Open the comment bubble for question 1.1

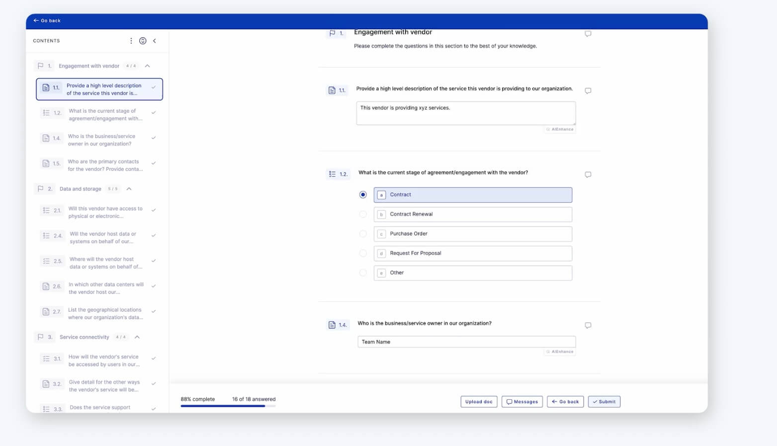588,90
